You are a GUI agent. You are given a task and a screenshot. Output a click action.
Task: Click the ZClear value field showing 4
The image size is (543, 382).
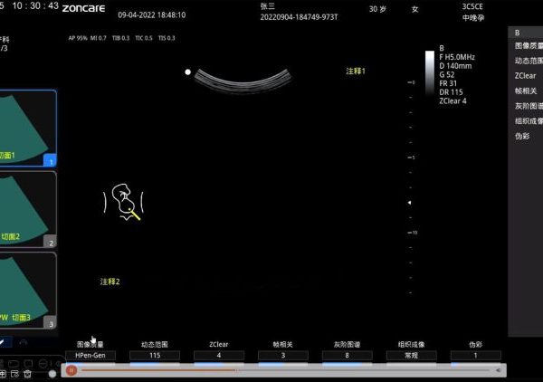pyautogui.click(x=218, y=356)
